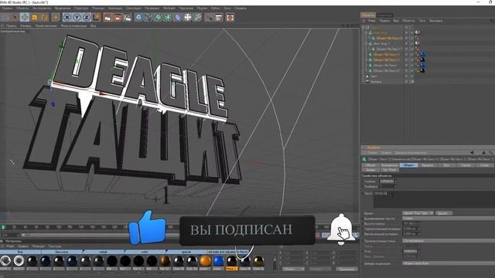Screen dimensions: 495x278
Task: Switch to the Объекты tab in the Object Manager
Action: pos(368,15)
